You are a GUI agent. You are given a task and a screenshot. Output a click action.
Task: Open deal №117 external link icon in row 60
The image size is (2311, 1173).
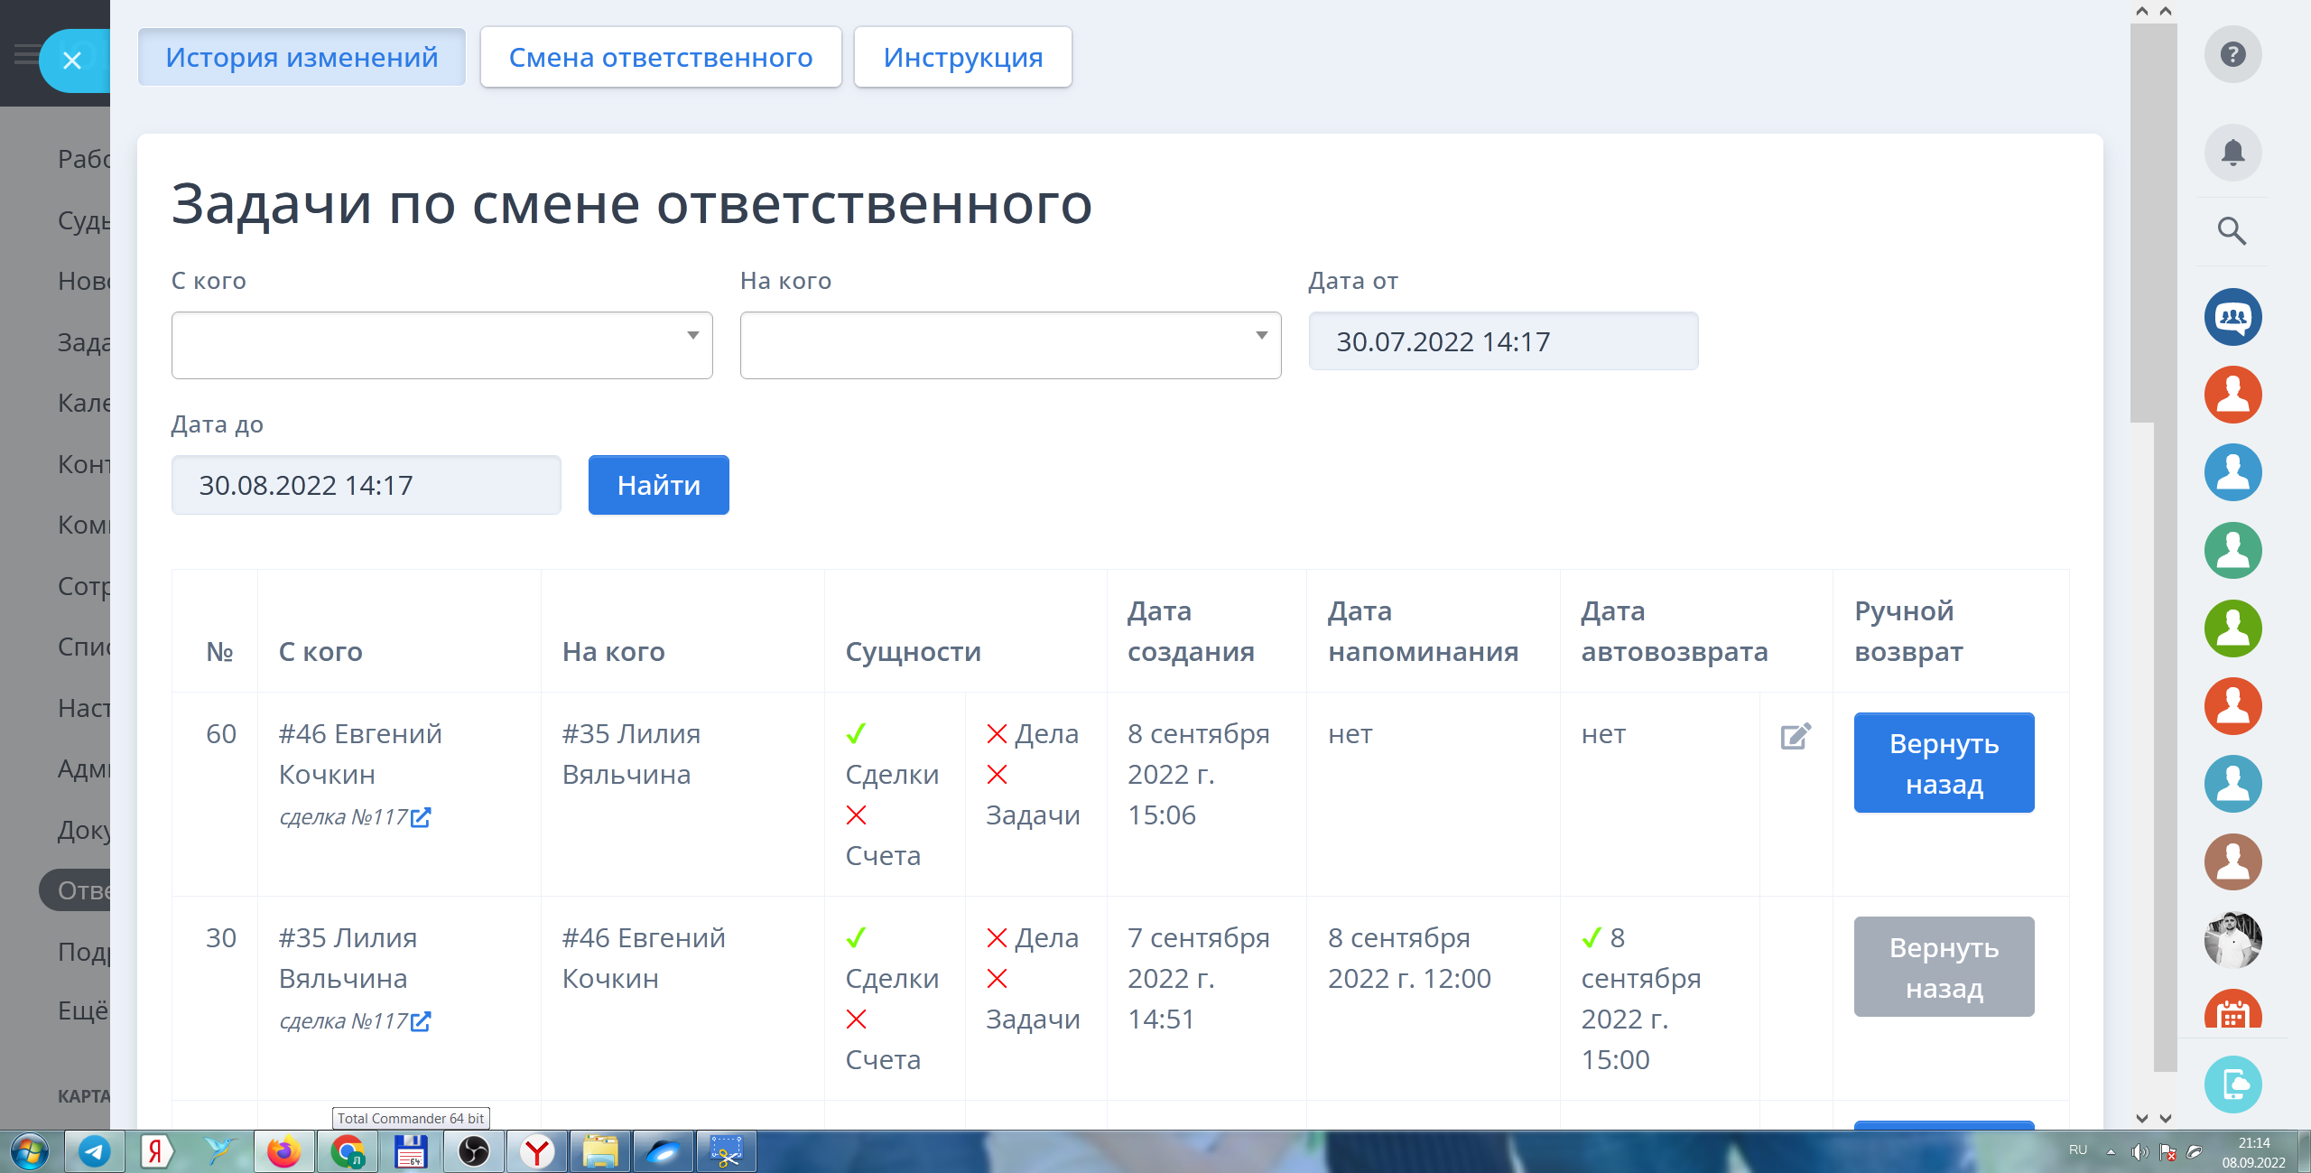421,817
